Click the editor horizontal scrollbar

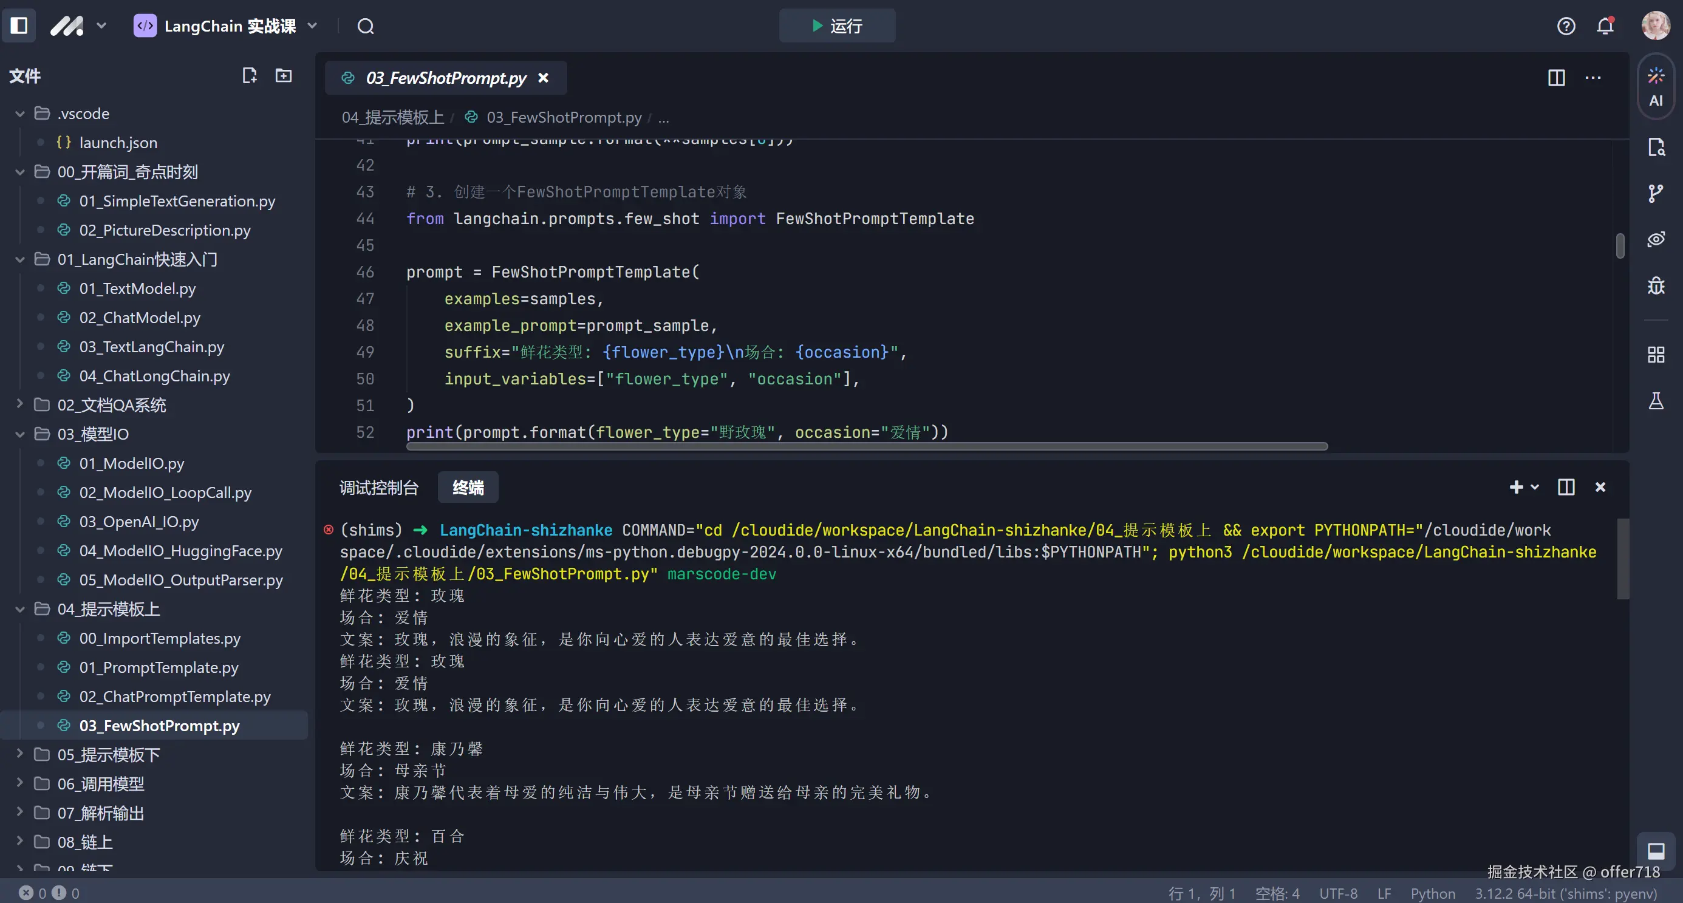[x=866, y=446]
